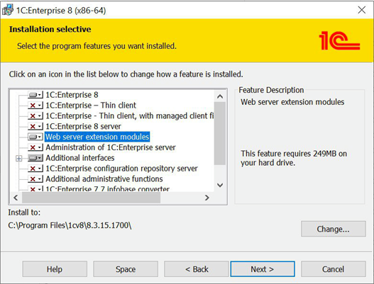374x284 pixels.
Task: Click the 1C logo in the banner
Action: [339, 40]
